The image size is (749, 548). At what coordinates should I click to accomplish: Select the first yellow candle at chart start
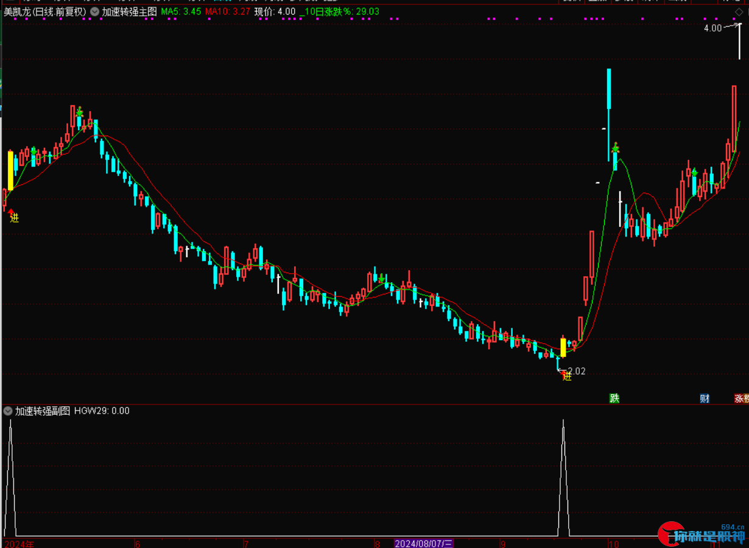[x=10, y=170]
